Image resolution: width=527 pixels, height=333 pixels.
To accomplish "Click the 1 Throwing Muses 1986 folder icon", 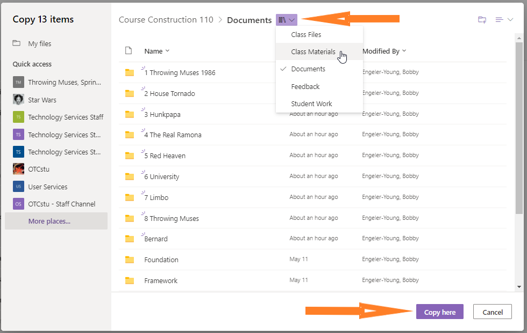I will click(x=130, y=72).
